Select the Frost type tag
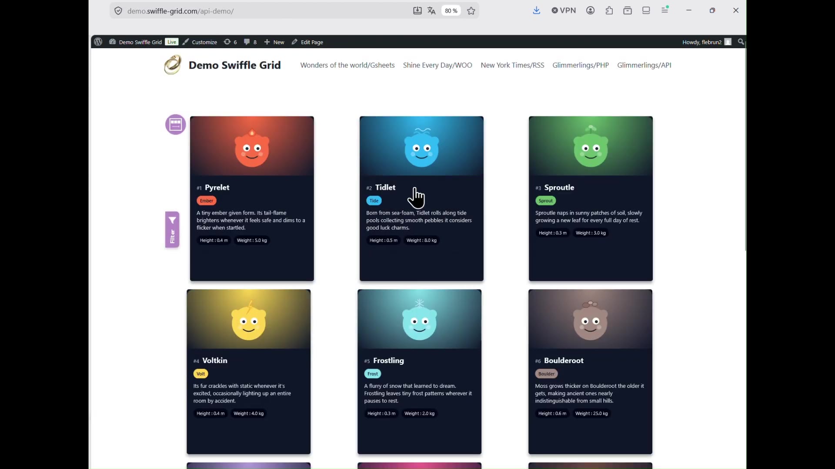This screenshot has height=469, width=835. click(x=373, y=374)
